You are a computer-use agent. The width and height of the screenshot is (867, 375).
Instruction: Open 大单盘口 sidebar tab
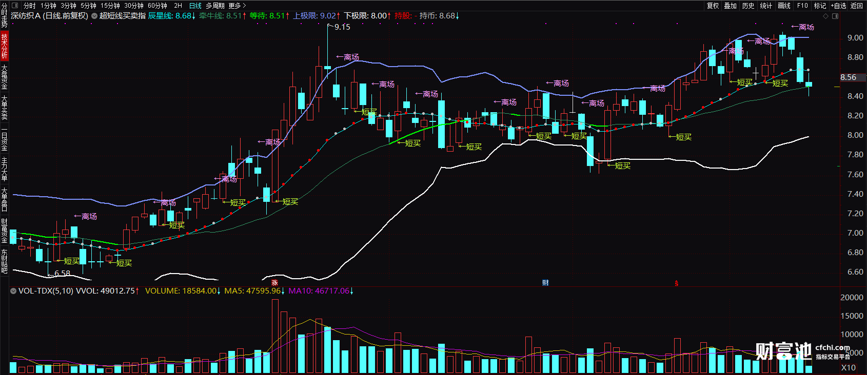click(4, 200)
